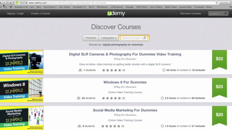Click '49 mins of content in 18 lectures'
Image resolution: width=232 pixels, height=130 pixels.
[x=186, y=70]
